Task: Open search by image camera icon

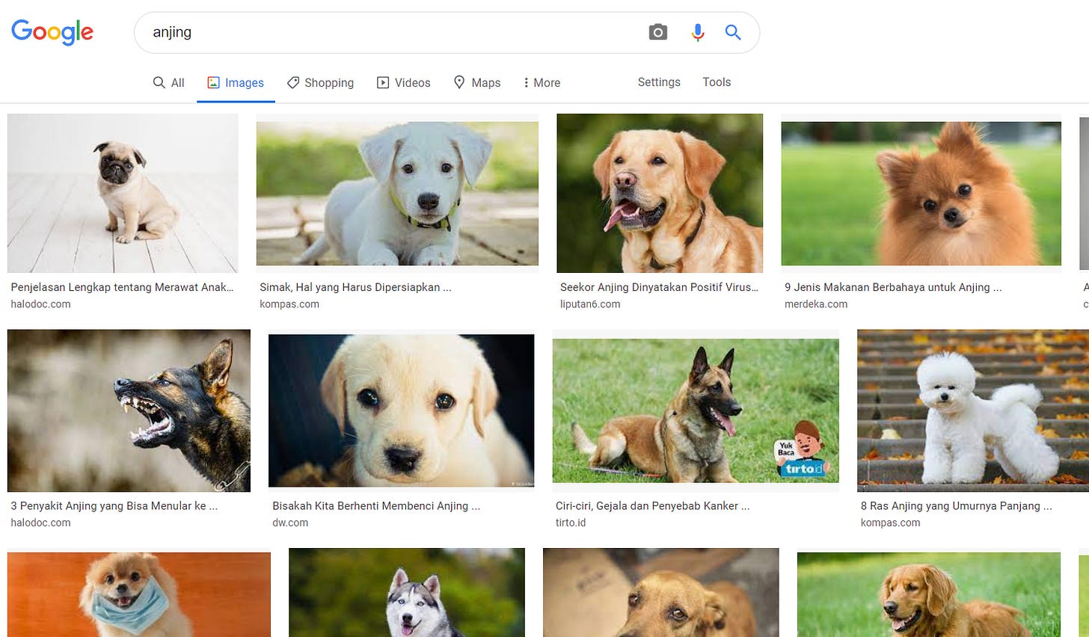Action: [657, 32]
